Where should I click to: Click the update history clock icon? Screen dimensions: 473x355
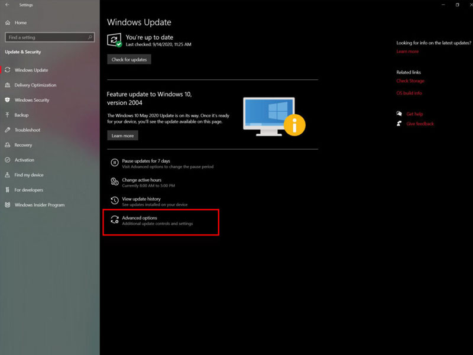[x=115, y=201]
